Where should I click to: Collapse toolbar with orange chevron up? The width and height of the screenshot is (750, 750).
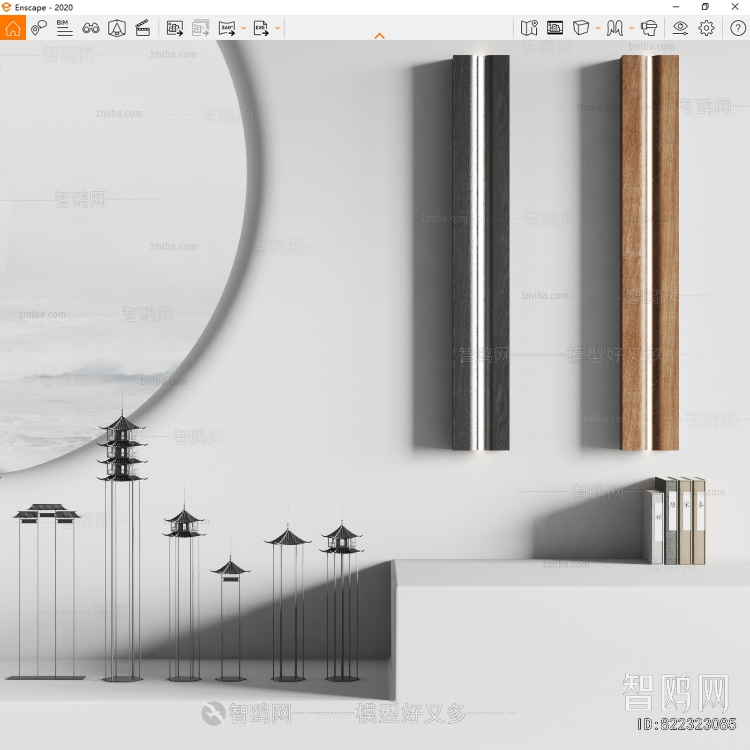[380, 36]
